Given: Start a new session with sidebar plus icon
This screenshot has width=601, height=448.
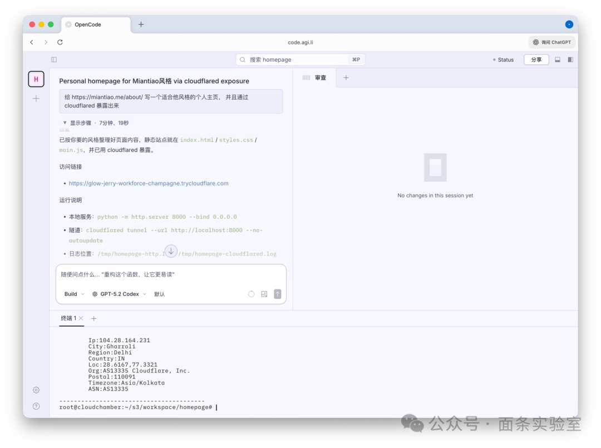Looking at the screenshot, I should point(36,98).
